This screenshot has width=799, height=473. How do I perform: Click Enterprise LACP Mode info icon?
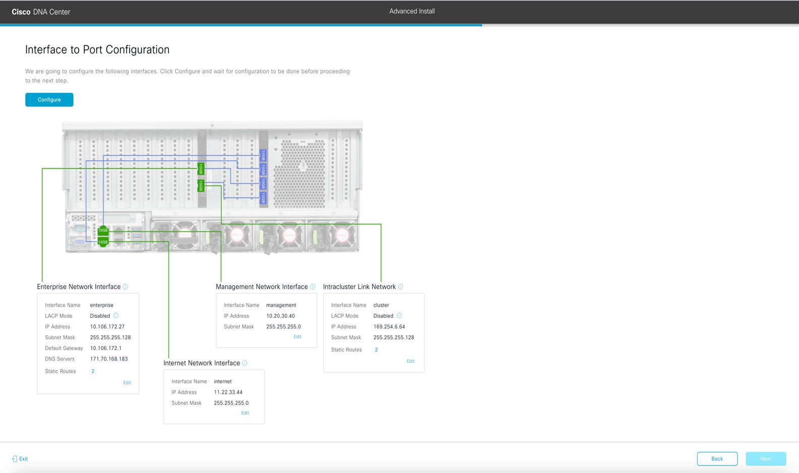116,316
